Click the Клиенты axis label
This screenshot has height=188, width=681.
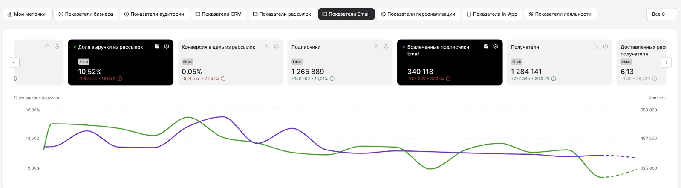[657, 98]
